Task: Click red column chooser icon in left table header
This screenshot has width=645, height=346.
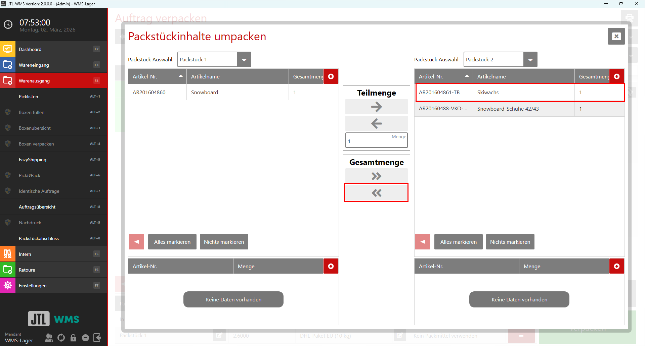Action: pyautogui.click(x=331, y=76)
